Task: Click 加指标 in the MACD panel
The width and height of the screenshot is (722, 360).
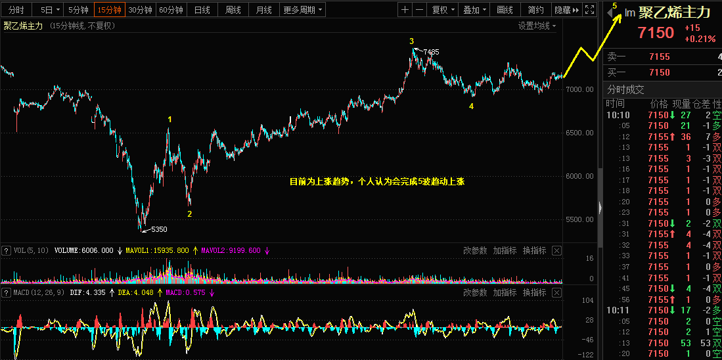Action: (x=505, y=292)
